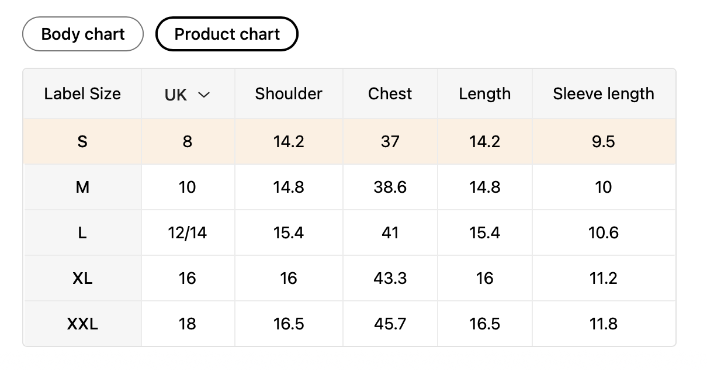Click the Chest column header
The width and height of the screenshot is (707, 382).
point(390,94)
